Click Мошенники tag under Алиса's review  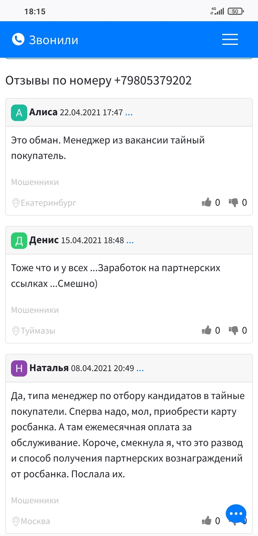(x=35, y=182)
